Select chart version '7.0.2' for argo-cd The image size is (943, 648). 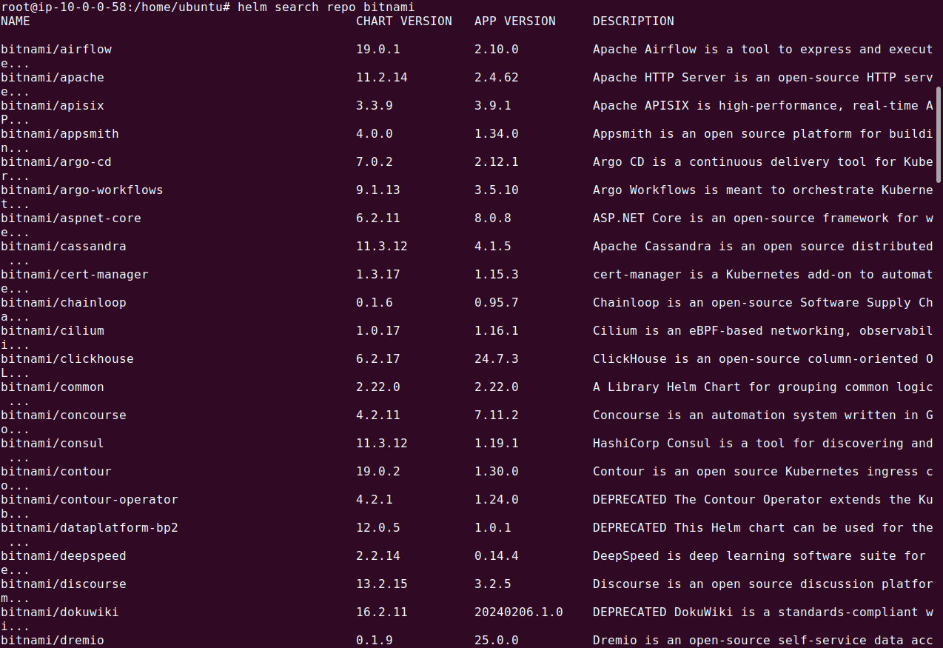[375, 162]
